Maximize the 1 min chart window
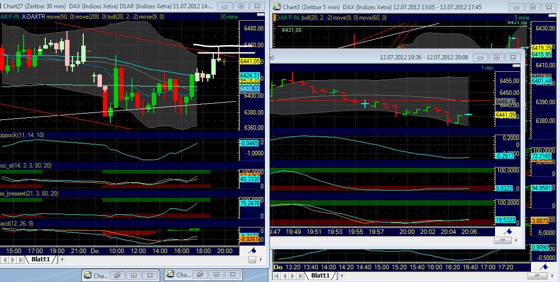The height and width of the screenshot is (282, 560). pos(496,57)
